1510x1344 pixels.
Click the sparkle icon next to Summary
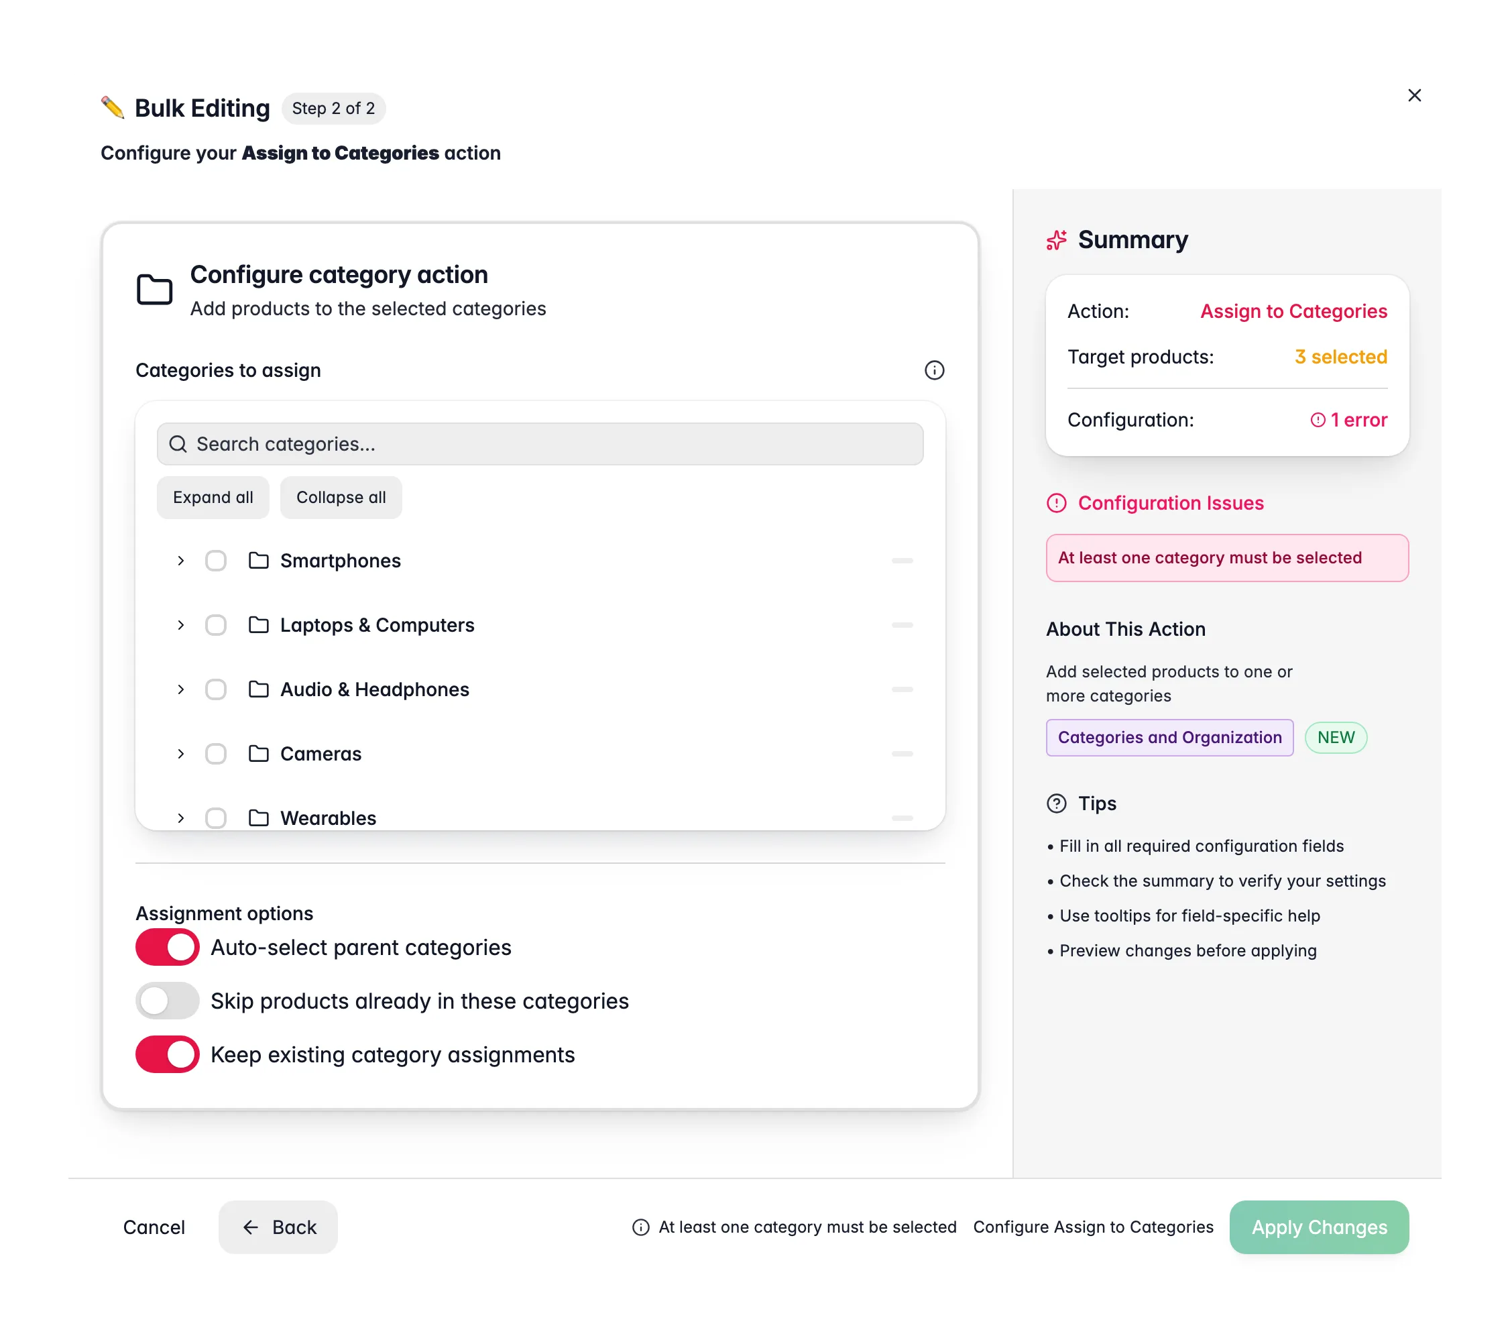pos(1057,240)
